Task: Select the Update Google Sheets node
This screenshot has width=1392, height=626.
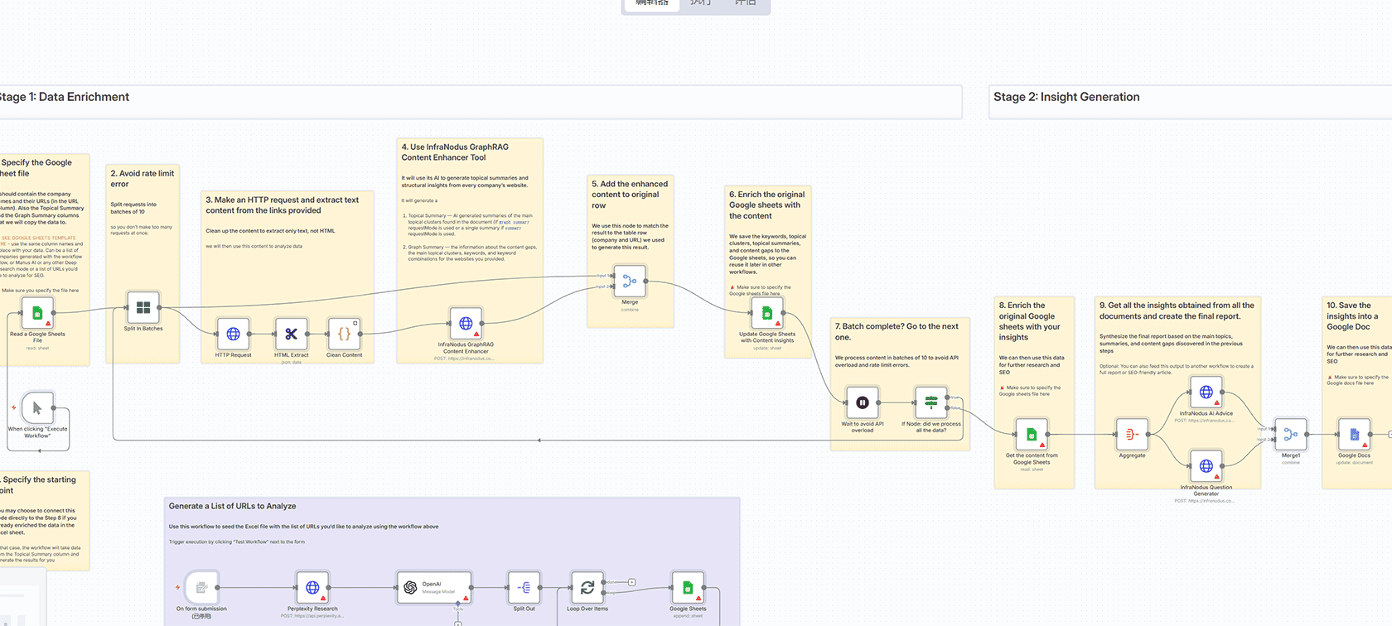Action: click(766, 314)
